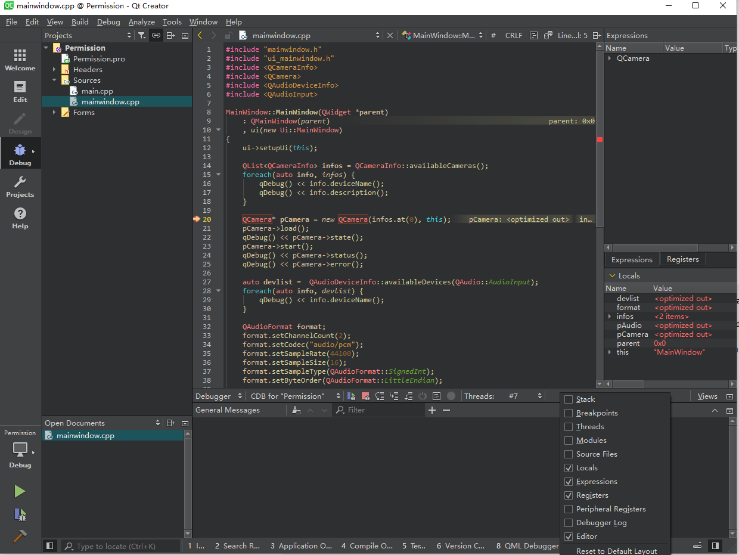Collapse the Sources folder
Image resolution: width=739 pixels, height=555 pixels.
coord(54,80)
